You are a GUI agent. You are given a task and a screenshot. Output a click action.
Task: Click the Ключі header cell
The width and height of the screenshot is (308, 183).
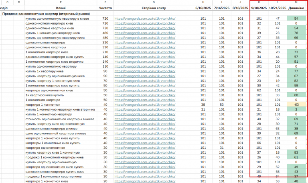click(x=61, y=8)
